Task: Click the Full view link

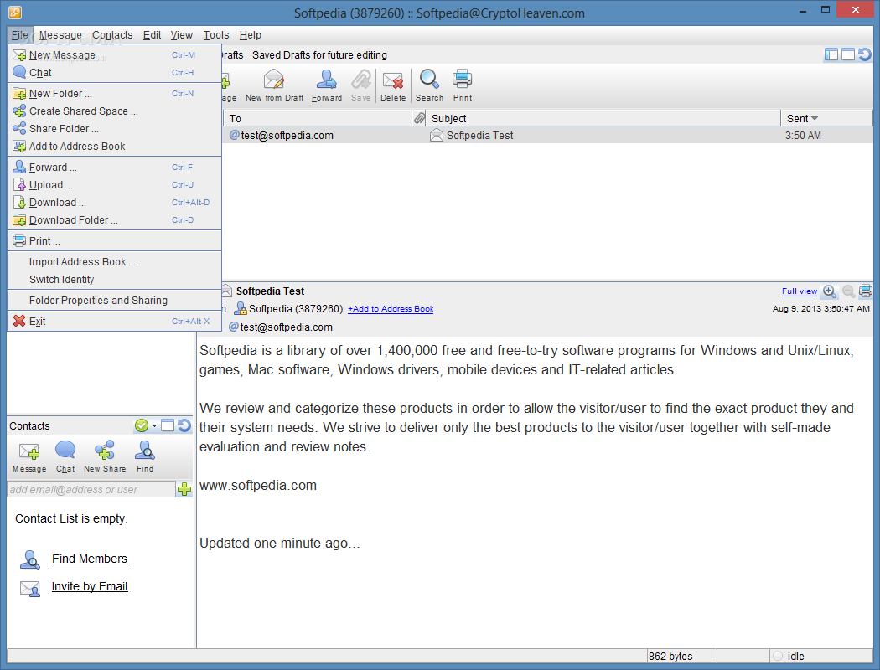Action: [800, 291]
